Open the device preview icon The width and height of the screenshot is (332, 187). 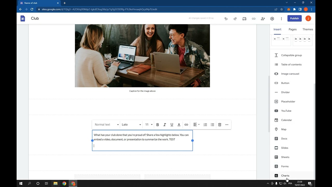pyautogui.click(x=244, y=18)
